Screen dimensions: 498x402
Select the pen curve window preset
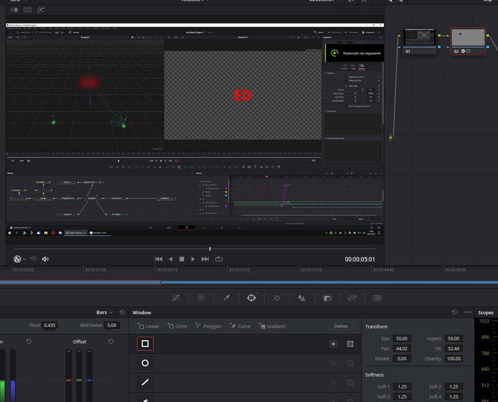pyautogui.click(x=145, y=399)
